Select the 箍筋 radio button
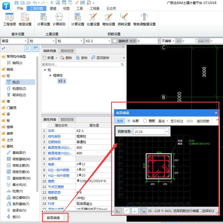 coord(145,121)
